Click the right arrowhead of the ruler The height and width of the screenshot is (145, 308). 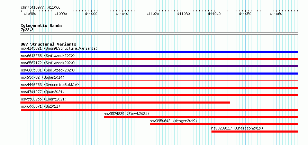click(297, 11)
